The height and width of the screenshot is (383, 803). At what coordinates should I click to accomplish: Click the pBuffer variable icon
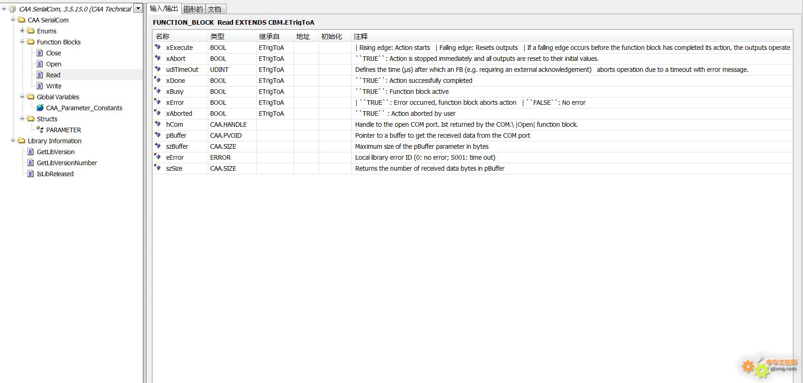158,135
